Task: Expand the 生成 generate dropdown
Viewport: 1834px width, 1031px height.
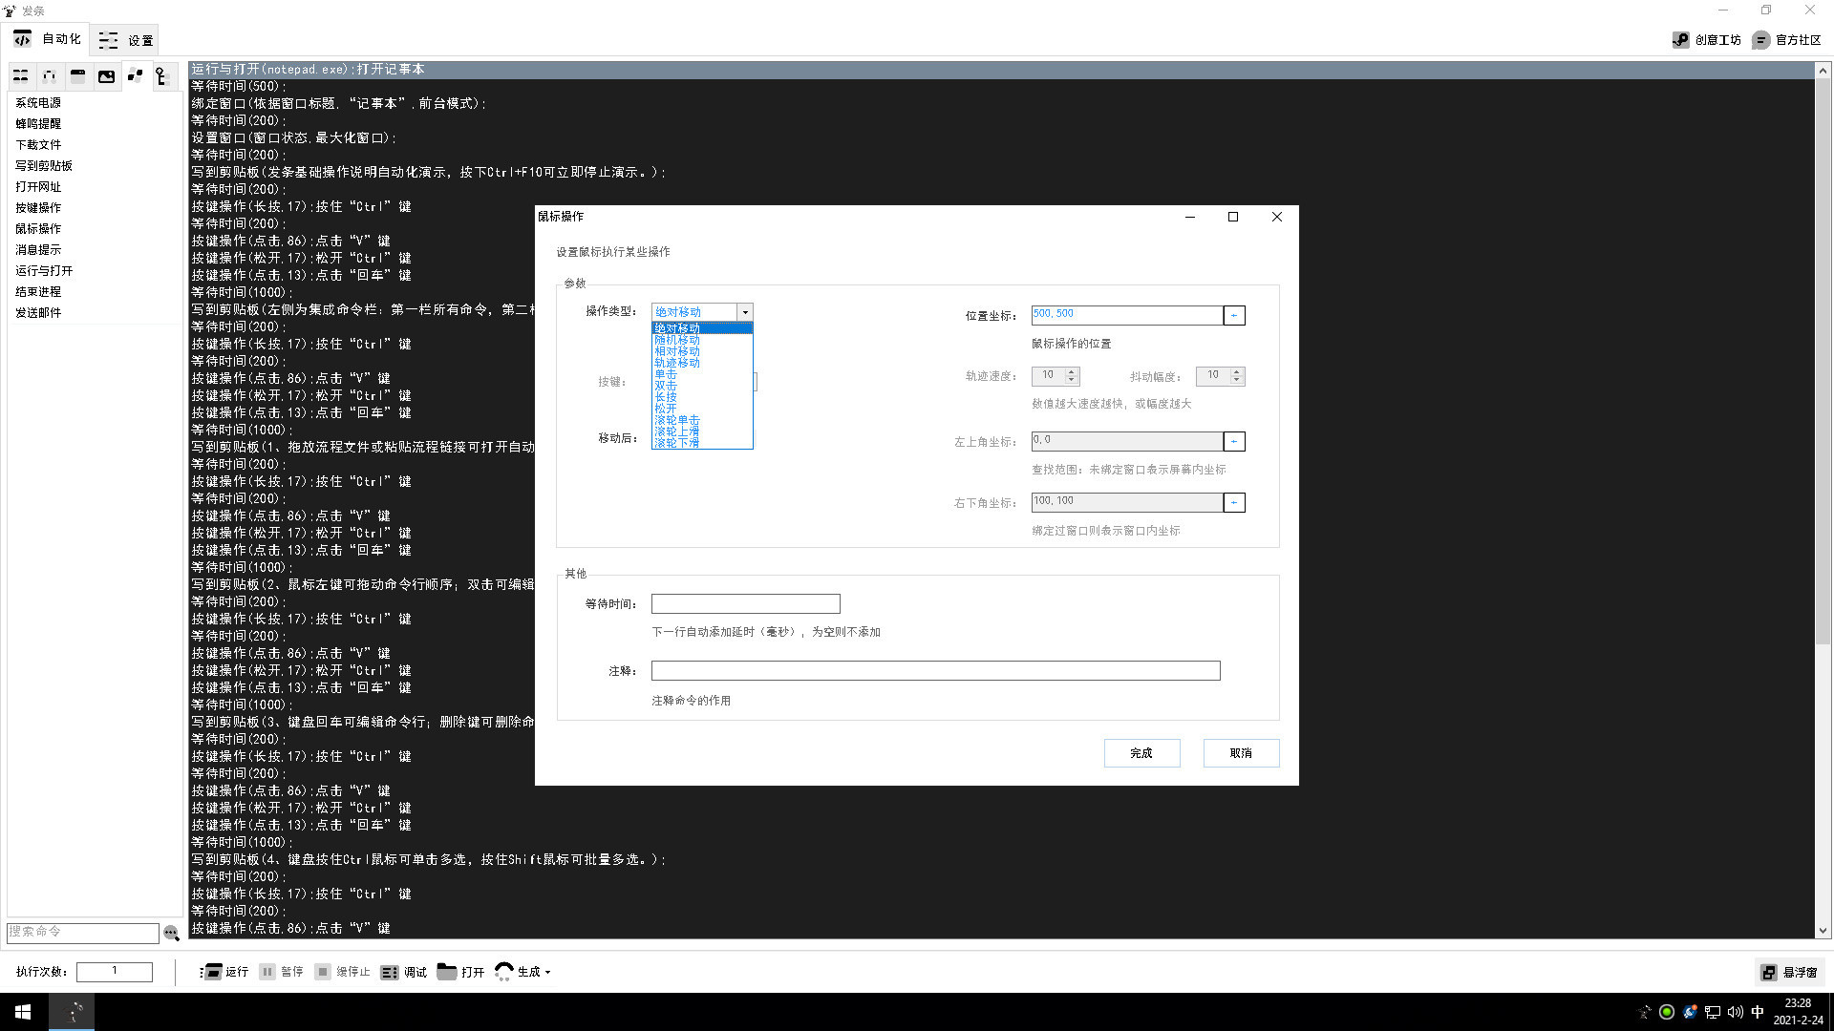Action: (547, 972)
